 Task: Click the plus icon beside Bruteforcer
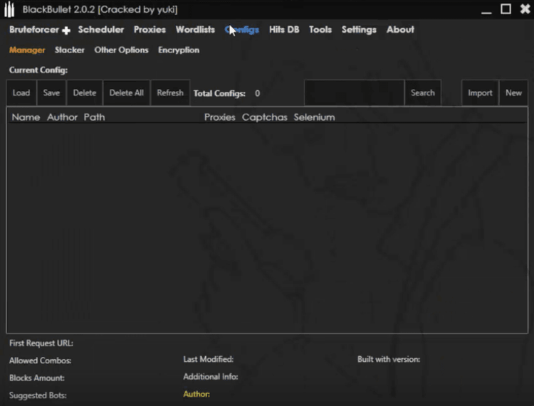[66, 31]
